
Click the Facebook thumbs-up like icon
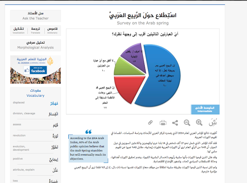(x=27, y=70)
